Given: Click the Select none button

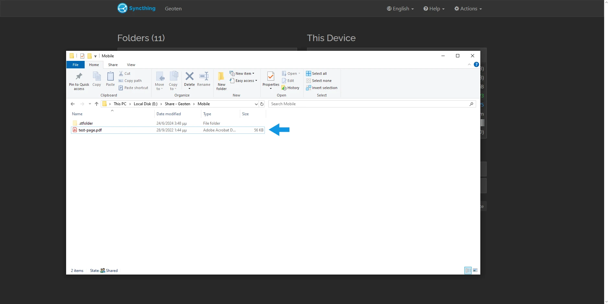Looking at the screenshot, I should [x=320, y=81].
